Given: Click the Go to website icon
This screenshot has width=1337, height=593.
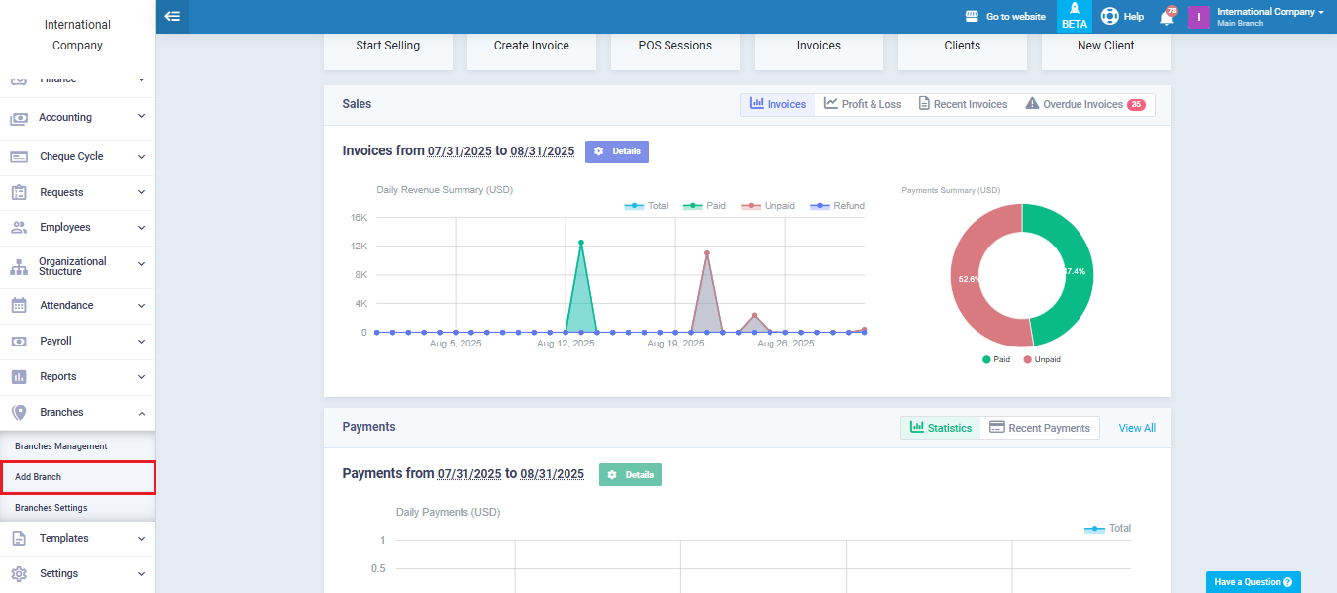Looking at the screenshot, I should pos(972,17).
